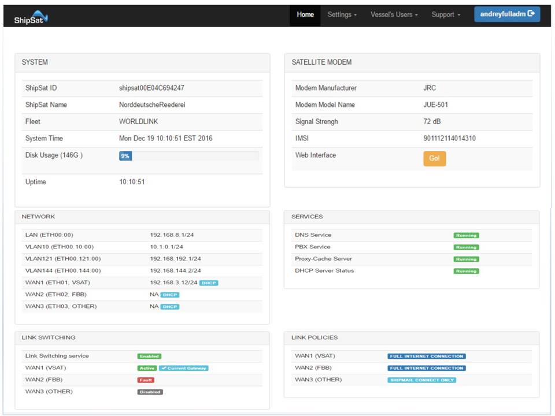Click the signal strength value 72 dB
Screen dimensions: 555x416
[432, 121]
